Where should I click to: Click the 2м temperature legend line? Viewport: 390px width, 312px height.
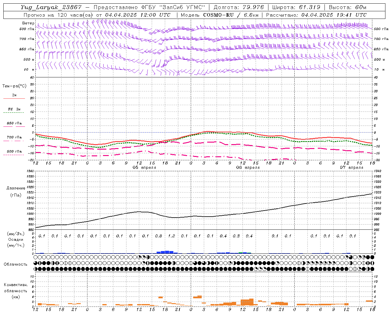(x=14, y=98)
